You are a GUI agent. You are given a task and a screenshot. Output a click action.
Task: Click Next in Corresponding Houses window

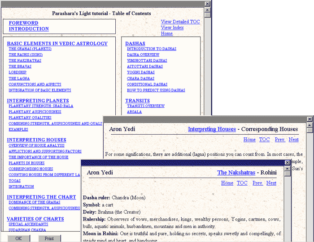point(293,140)
